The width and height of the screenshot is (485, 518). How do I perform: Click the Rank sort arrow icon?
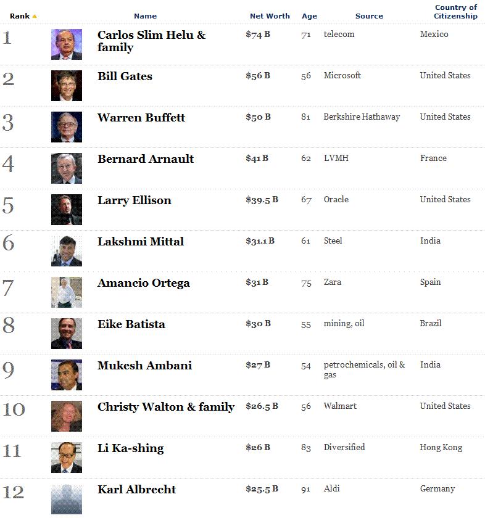(35, 16)
